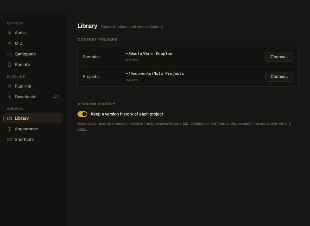Click the Plug-ins plug icon
310x226 pixels.
point(9,86)
